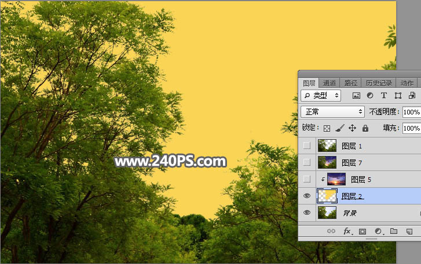Click the panel bottom resize grip
This screenshot has height=264, width=421.
(x=371, y=239)
